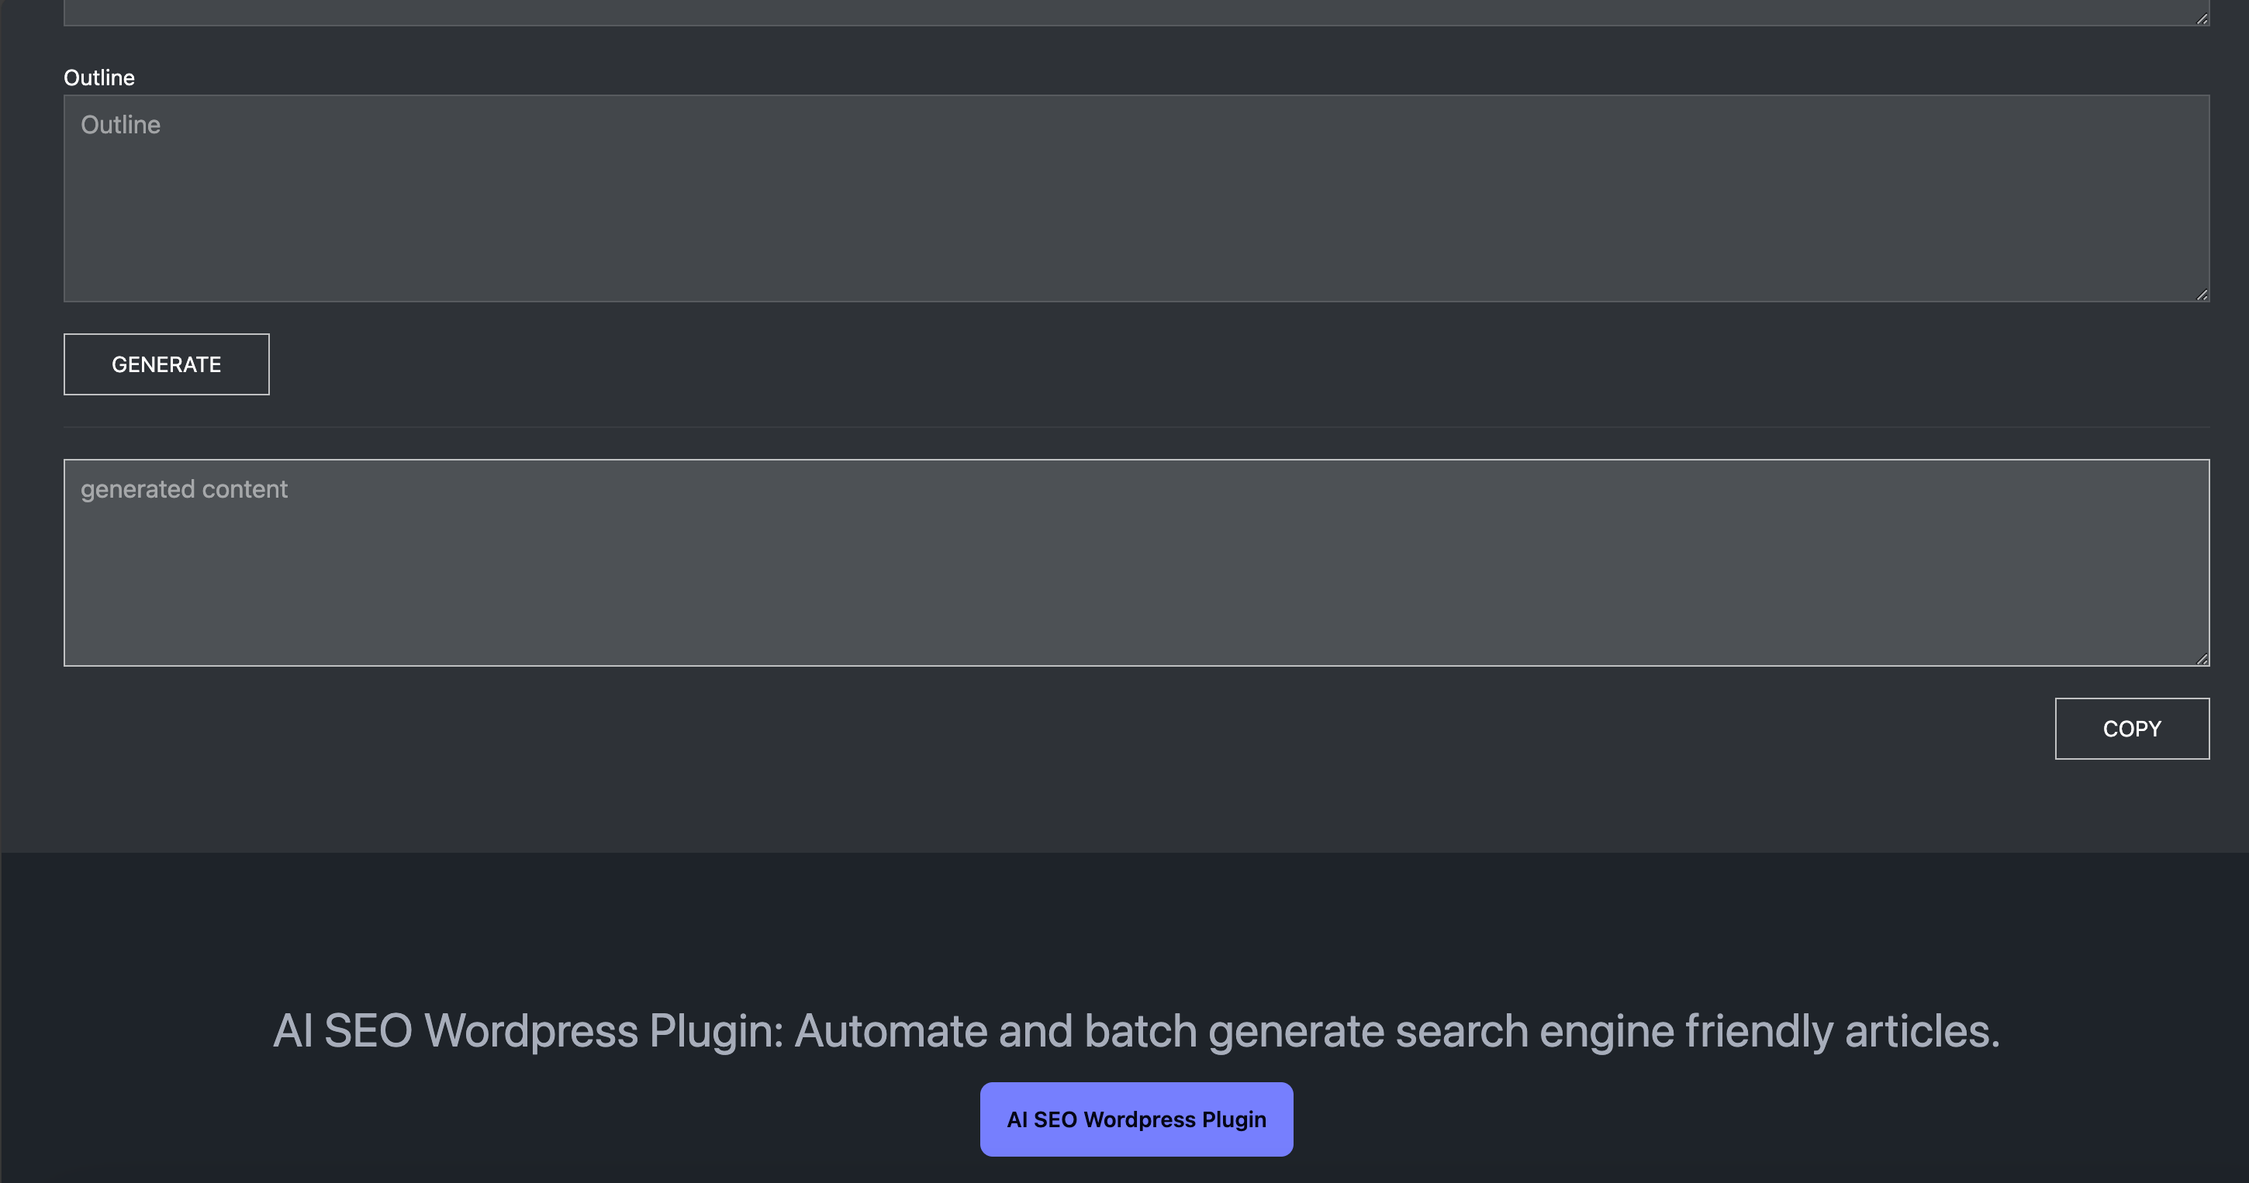Focus the Outline text area
The width and height of the screenshot is (2249, 1183).
click(1135, 198)
